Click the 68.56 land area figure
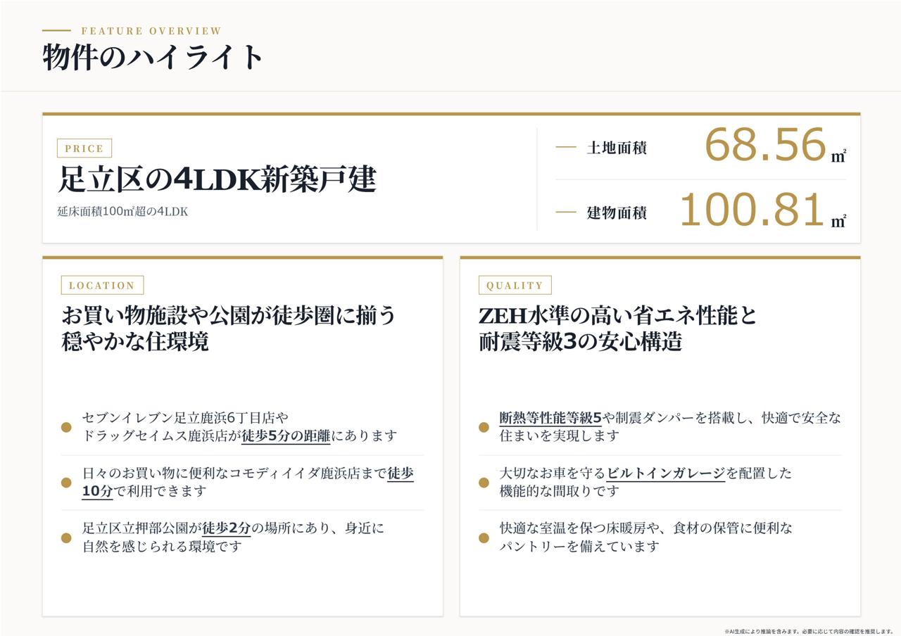The image size is (901, 636). [765, 144]
